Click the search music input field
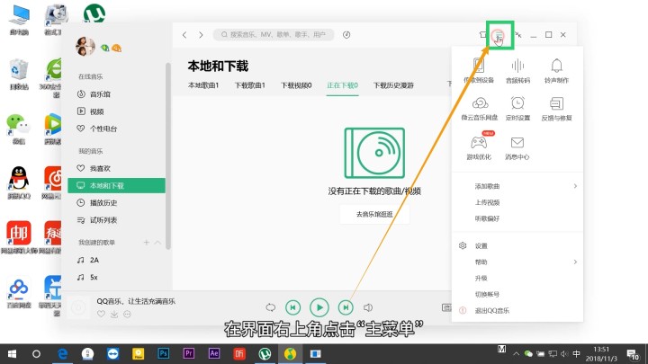Viewport: 648px width, 364px height. [x=274, y=35]
